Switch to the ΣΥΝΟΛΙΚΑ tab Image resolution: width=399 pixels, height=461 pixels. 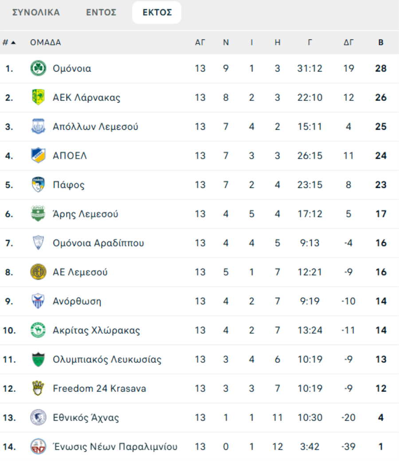pyautogui.click(x=36, y=12)
